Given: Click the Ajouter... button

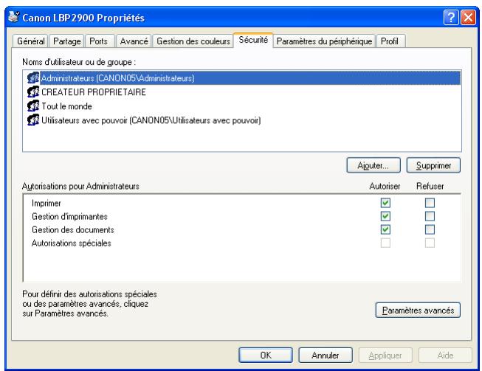Looking at the screenshot, I should click(373, 165).
